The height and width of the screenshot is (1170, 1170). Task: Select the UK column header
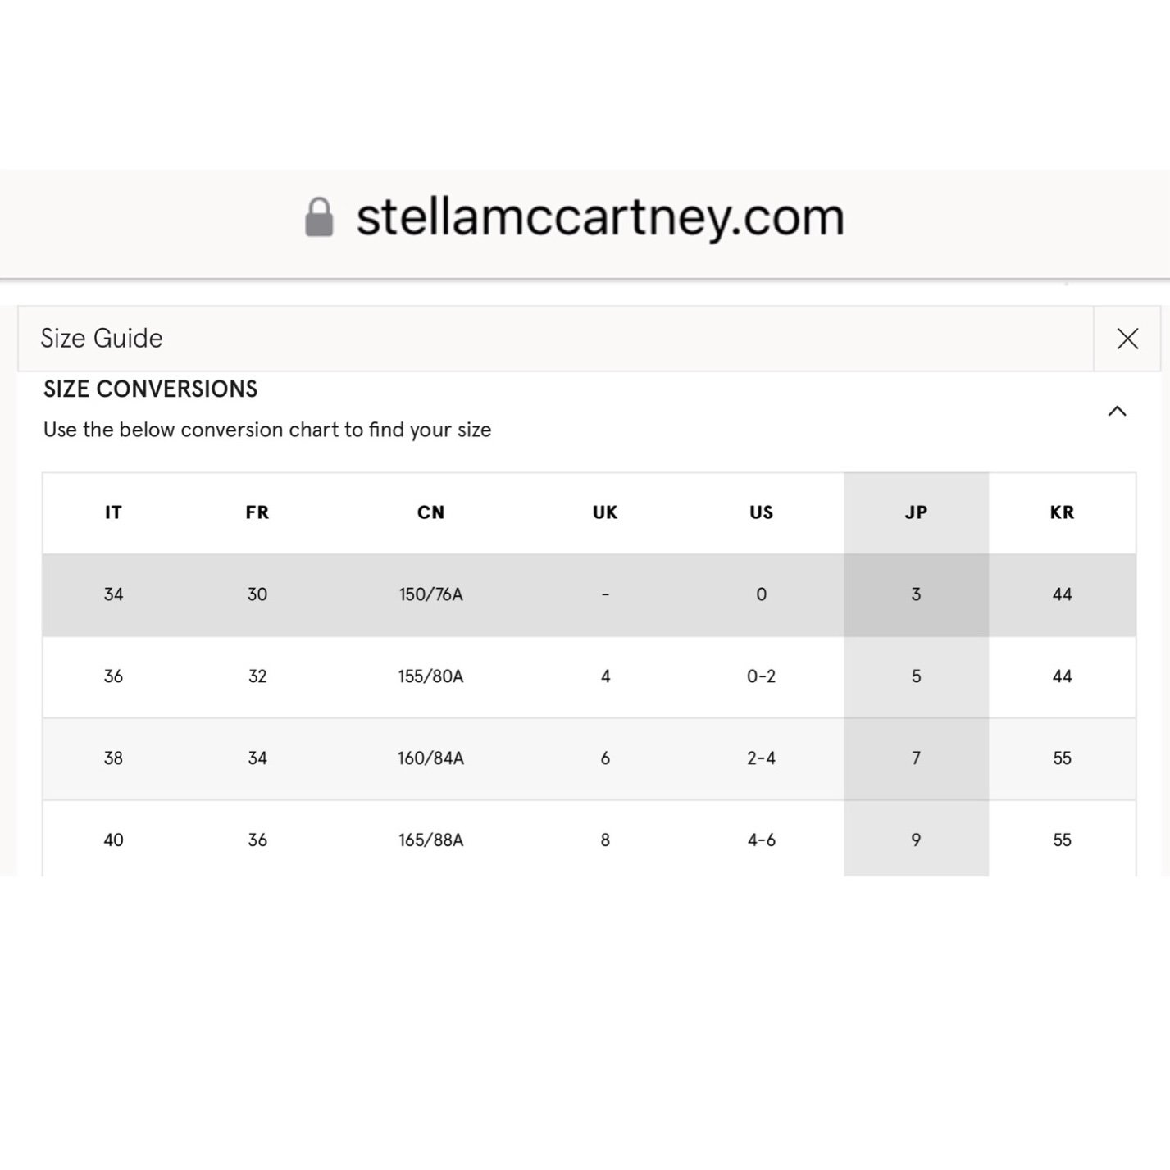[x=605, y=512]
